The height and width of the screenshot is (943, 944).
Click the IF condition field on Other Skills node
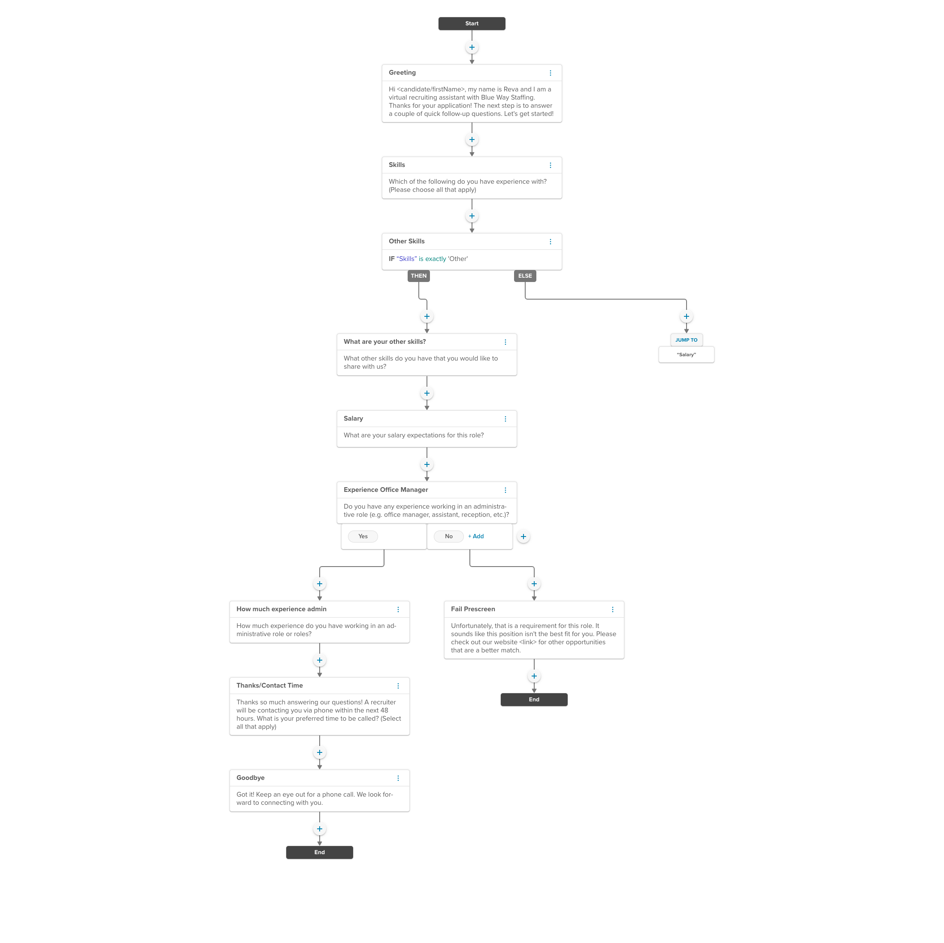tap(472, 259)
